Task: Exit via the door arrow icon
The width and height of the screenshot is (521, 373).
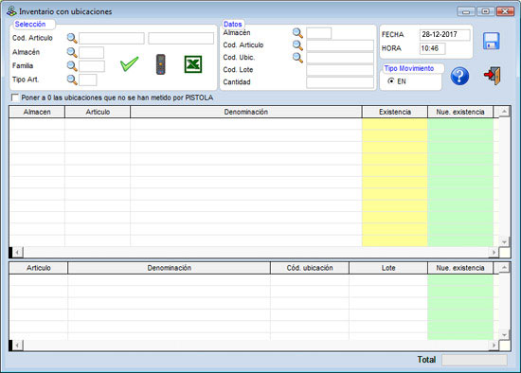Action: [493, 76]
